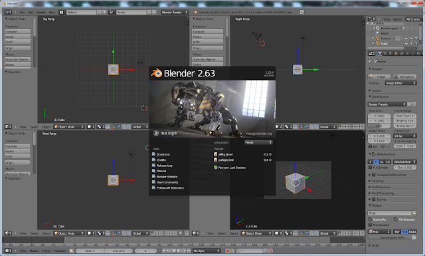Open the Add menu in info header
The width and height of the screenshot is (425, 256).
[x=31, y=12]
